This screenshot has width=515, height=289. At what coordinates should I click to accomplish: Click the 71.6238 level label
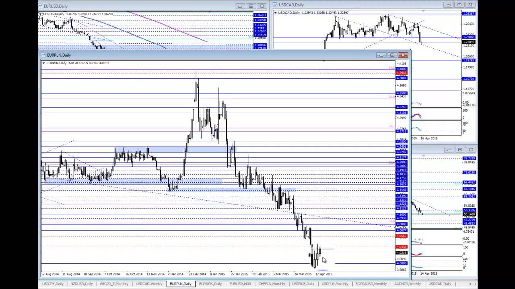pyautogui.click(x=469, y=172)
